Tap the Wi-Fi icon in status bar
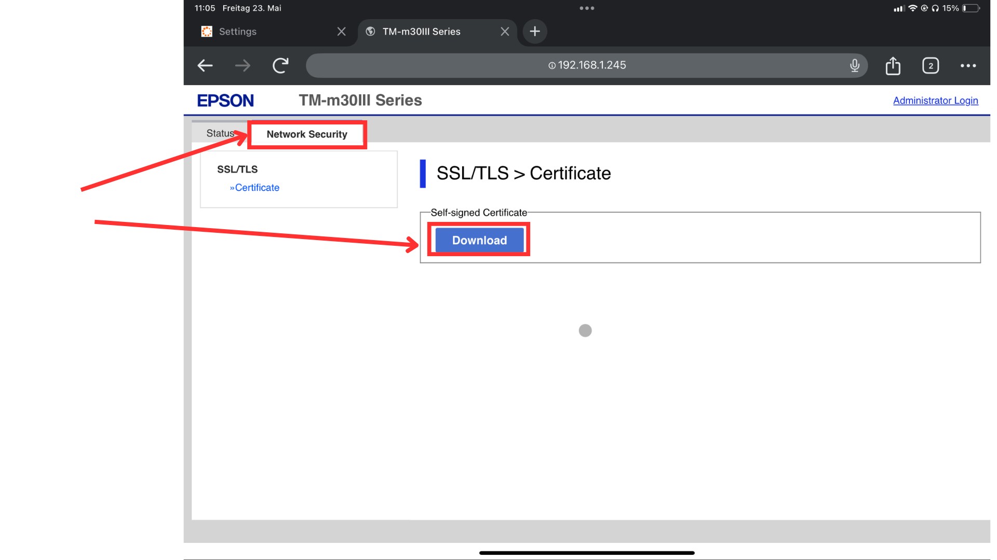 click(912, 8)
